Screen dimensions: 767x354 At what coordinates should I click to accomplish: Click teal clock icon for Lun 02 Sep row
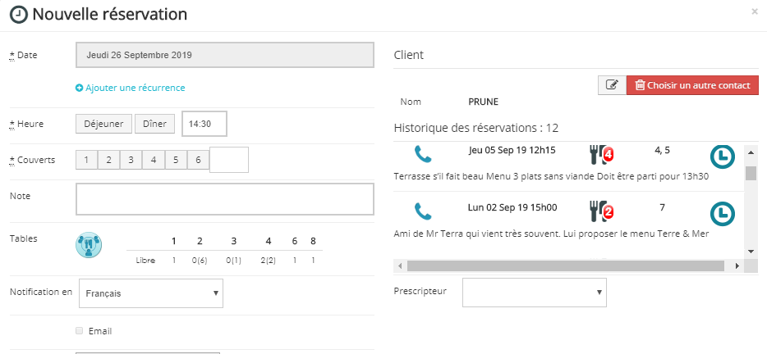pyautogui.click(x=723, y=214)
